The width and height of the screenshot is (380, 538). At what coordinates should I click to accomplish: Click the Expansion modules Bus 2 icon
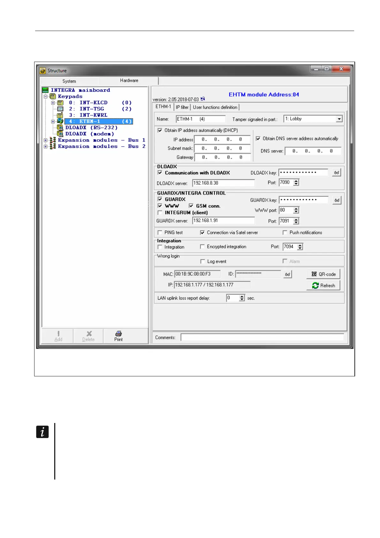[x=53, y=146]
